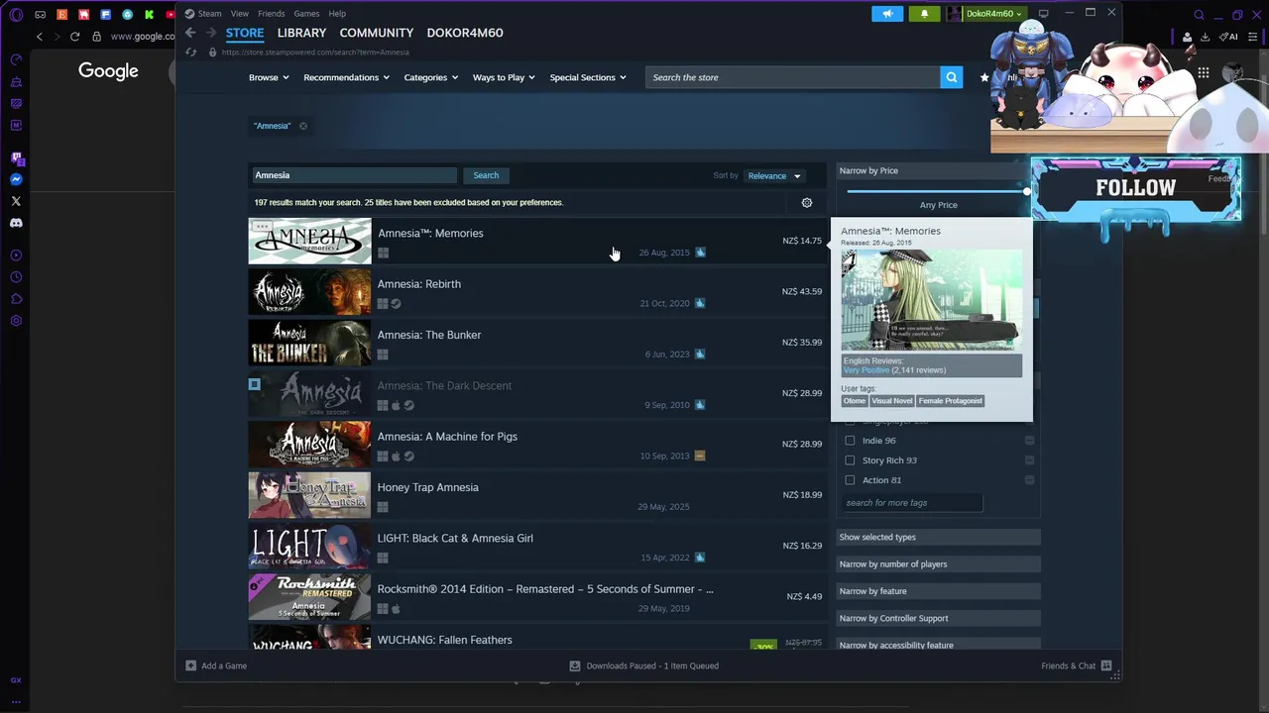Check the Indie tag filter
The image size is (1269, 713).
850,441
